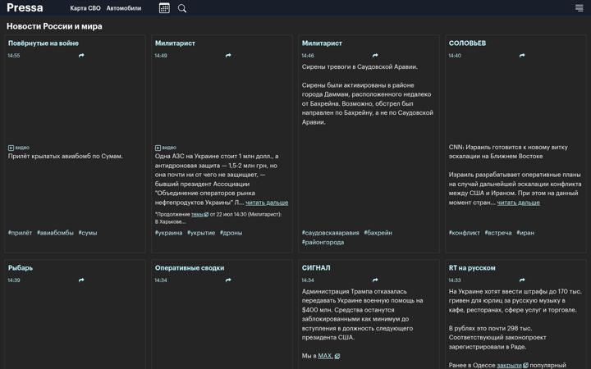The height and width of the screenshot is (369, 591).
Task: Click the Pressa logo
Action: click(x=25, y=7)
